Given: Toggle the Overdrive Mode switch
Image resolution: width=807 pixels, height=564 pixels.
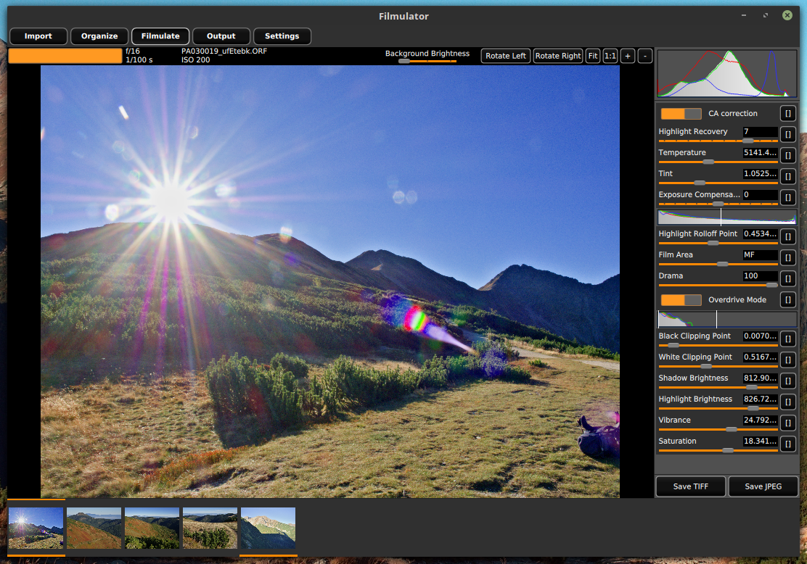Looking at the screenshot, I should point(681,300).
